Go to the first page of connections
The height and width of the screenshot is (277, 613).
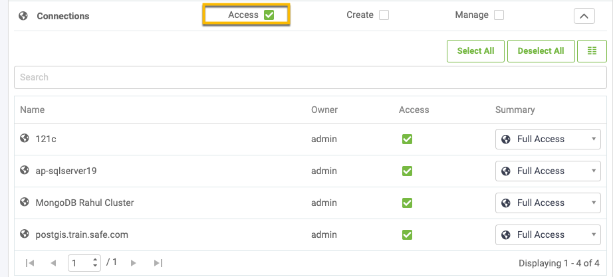click(x=30, y=263)
